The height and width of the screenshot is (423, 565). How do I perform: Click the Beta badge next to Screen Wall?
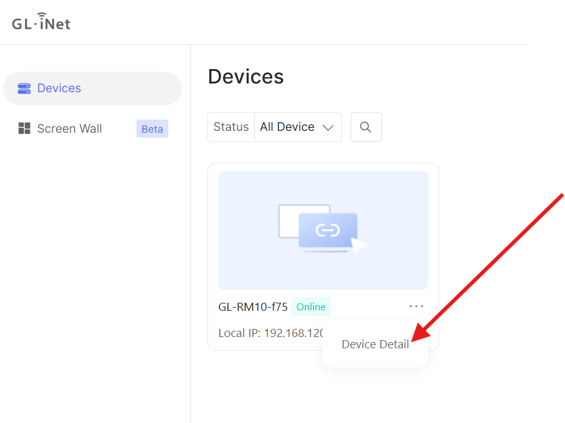click(x=152, y=129)
